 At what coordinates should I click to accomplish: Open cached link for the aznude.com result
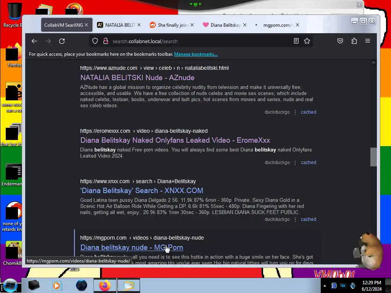click(309, 112)
